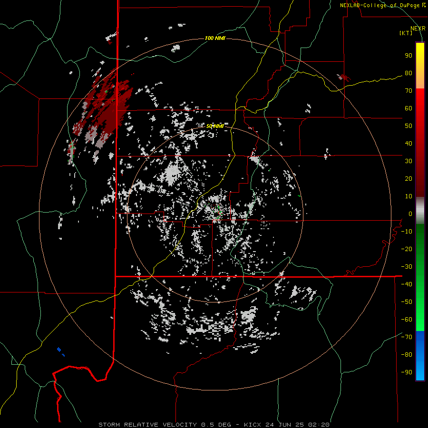428x428 pixels.
Task: Click the 100 NMI range ring label
Action: (215, 38)
